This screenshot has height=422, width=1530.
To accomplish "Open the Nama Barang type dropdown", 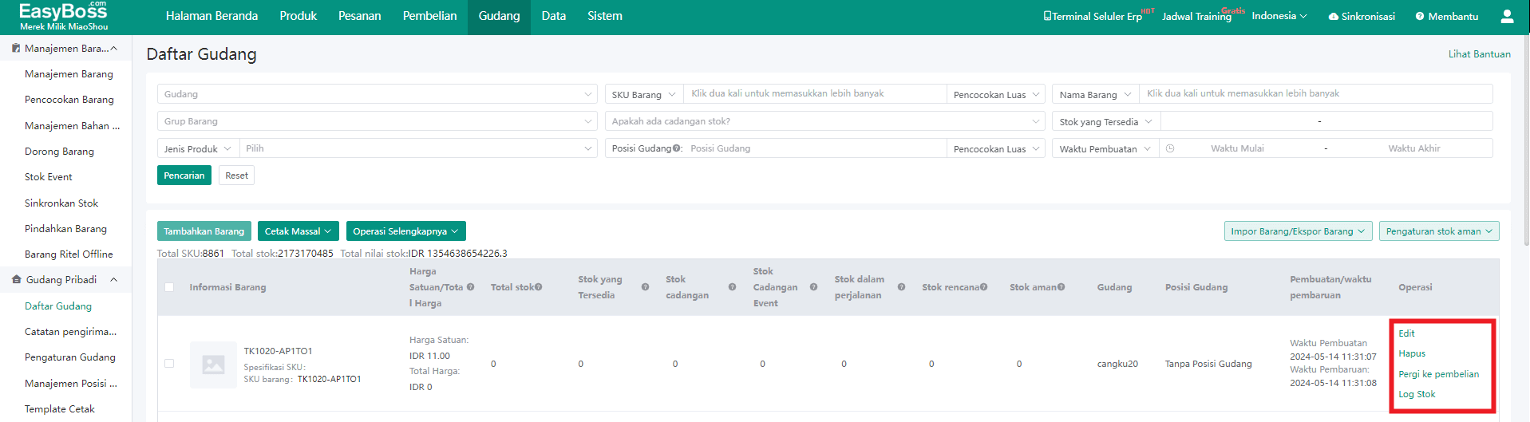I will point(1096,94).
